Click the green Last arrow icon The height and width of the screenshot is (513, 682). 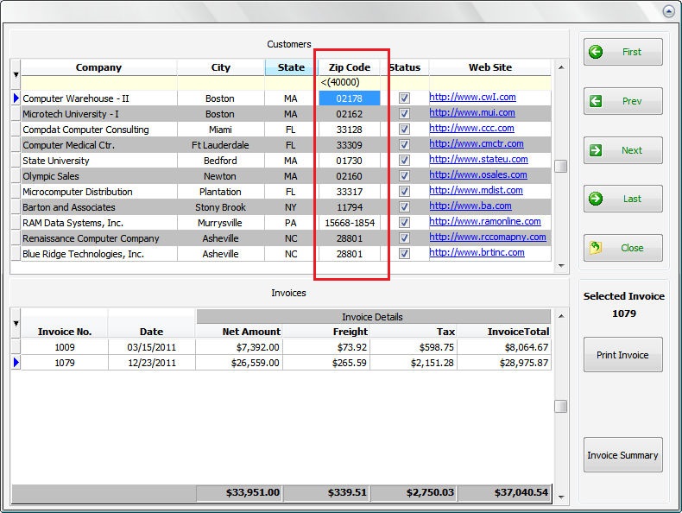[x=596, y=199]
